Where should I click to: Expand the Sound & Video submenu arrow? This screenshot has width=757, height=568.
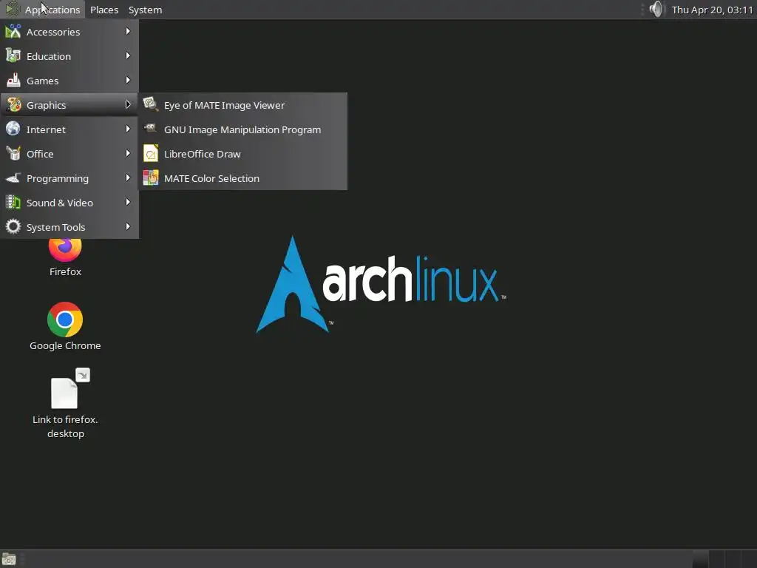[x=128, y=202]
